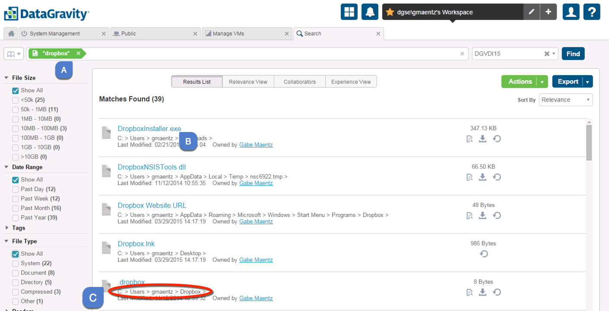Check the Past Month filter
This screenshot has height=311, width=609.
point(16,208)
